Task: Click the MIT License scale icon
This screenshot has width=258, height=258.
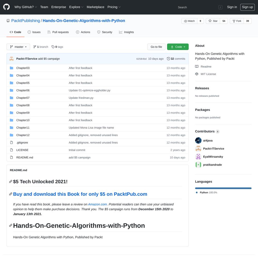Action: point(197,74)
